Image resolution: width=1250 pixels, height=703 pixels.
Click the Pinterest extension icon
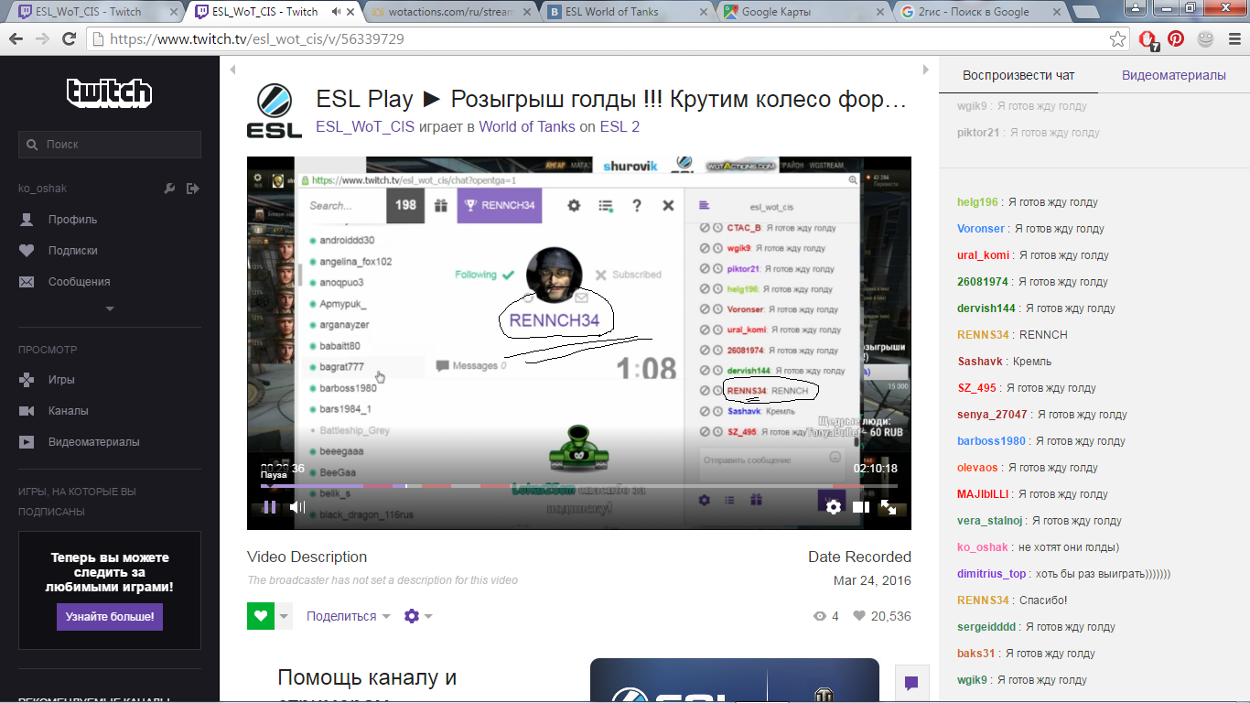(1176, 39)
